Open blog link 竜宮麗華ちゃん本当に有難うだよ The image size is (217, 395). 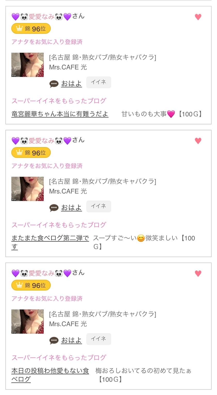(60, 114)
